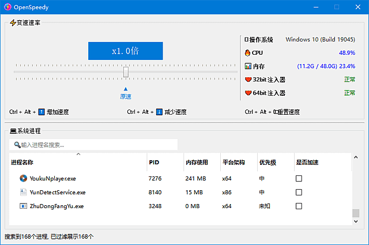Click the x1.0倍 speed display button
Viewport: 369px width, 245px height.
(125, 51)
